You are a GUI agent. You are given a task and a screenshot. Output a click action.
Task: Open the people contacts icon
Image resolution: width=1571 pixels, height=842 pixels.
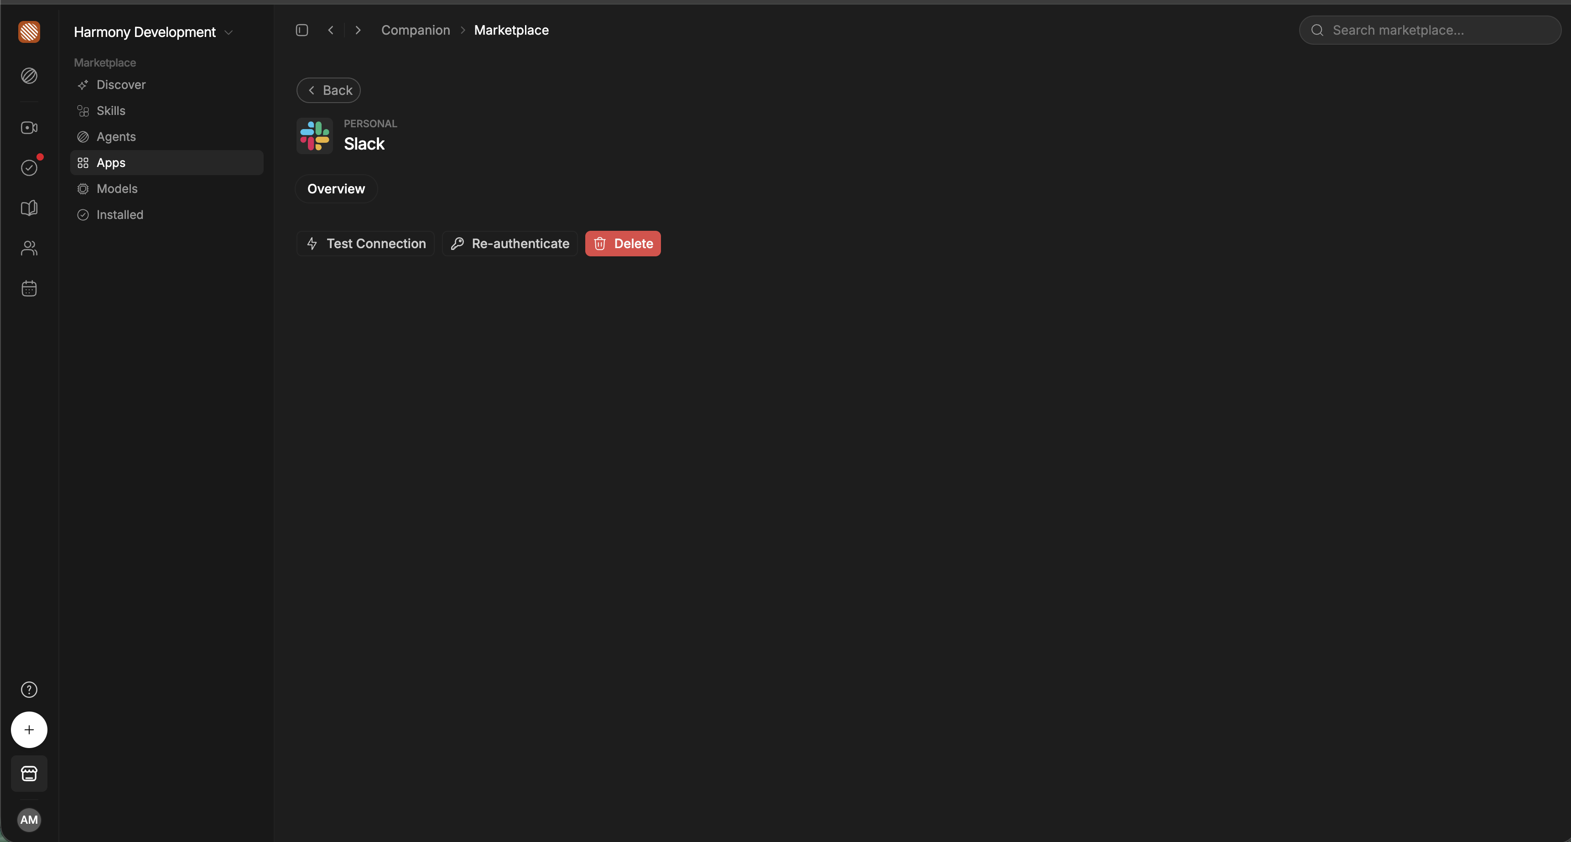click(x=29, y=248)
